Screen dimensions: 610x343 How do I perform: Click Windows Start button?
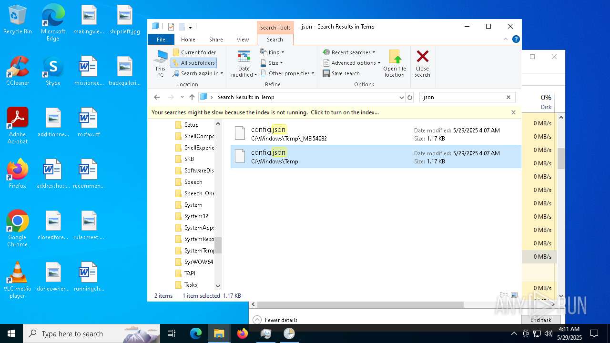(11, 333)
